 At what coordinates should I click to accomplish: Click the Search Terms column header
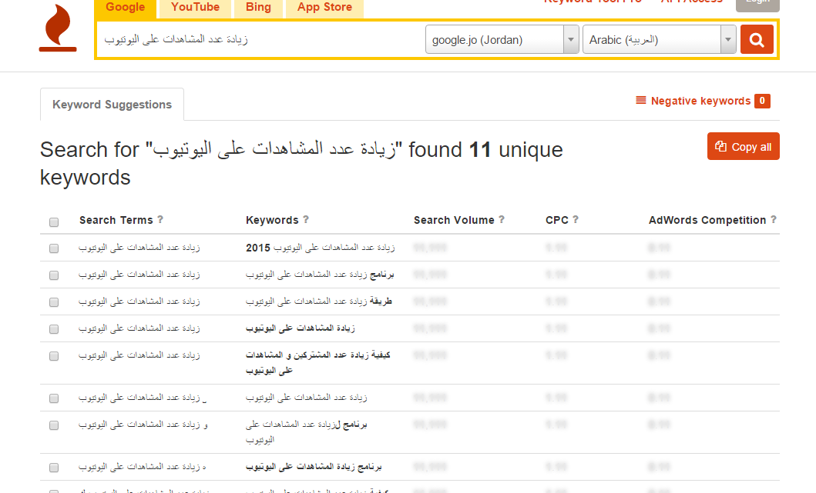point(116,220)
